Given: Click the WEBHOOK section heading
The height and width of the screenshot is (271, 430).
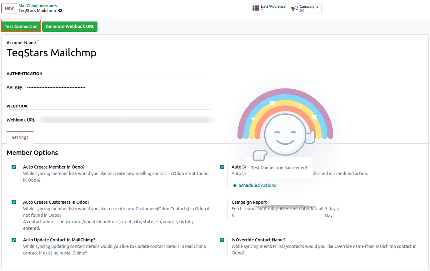Looking at the screenshot, I should click(17, 106).
